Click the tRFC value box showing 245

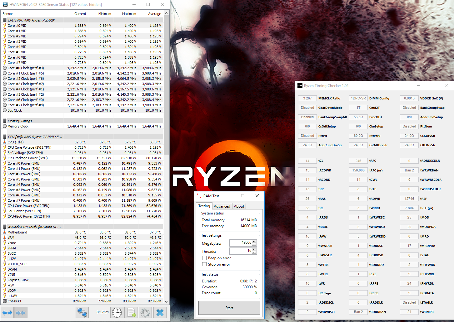tap(358, 161)
